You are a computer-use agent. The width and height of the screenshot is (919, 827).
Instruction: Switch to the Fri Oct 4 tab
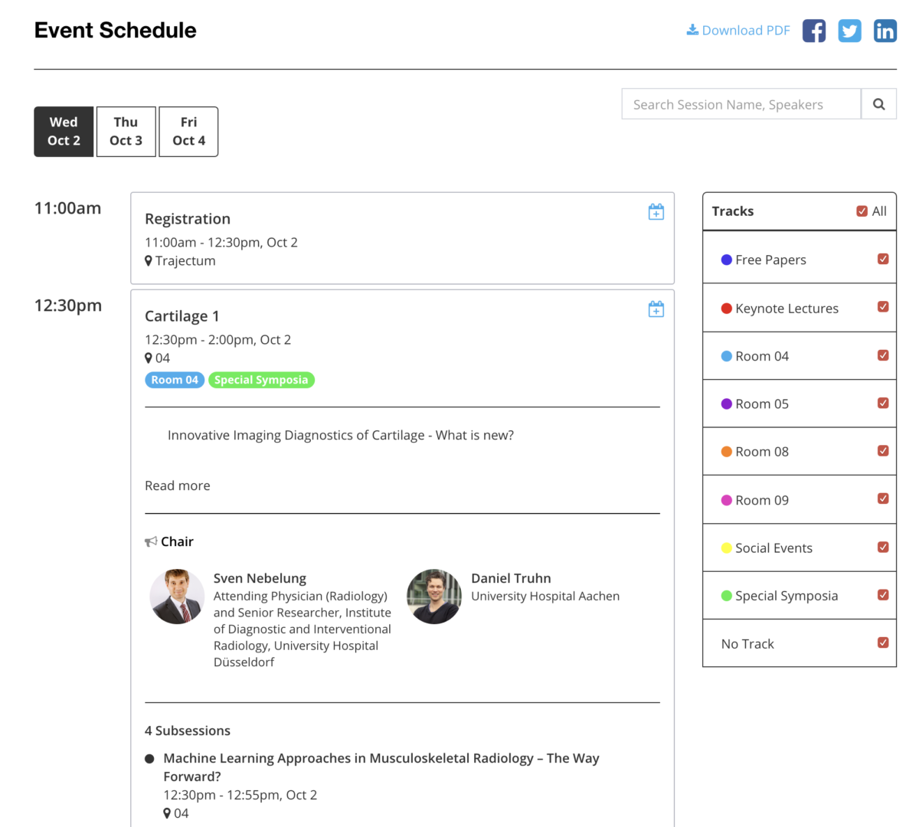click(188, 132)
